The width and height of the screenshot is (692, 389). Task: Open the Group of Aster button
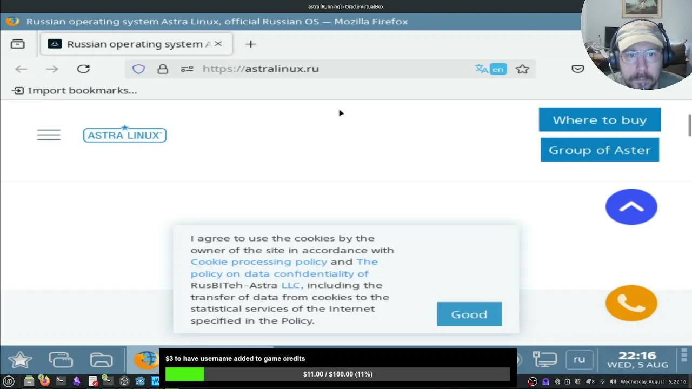click(x=600, y=150)
